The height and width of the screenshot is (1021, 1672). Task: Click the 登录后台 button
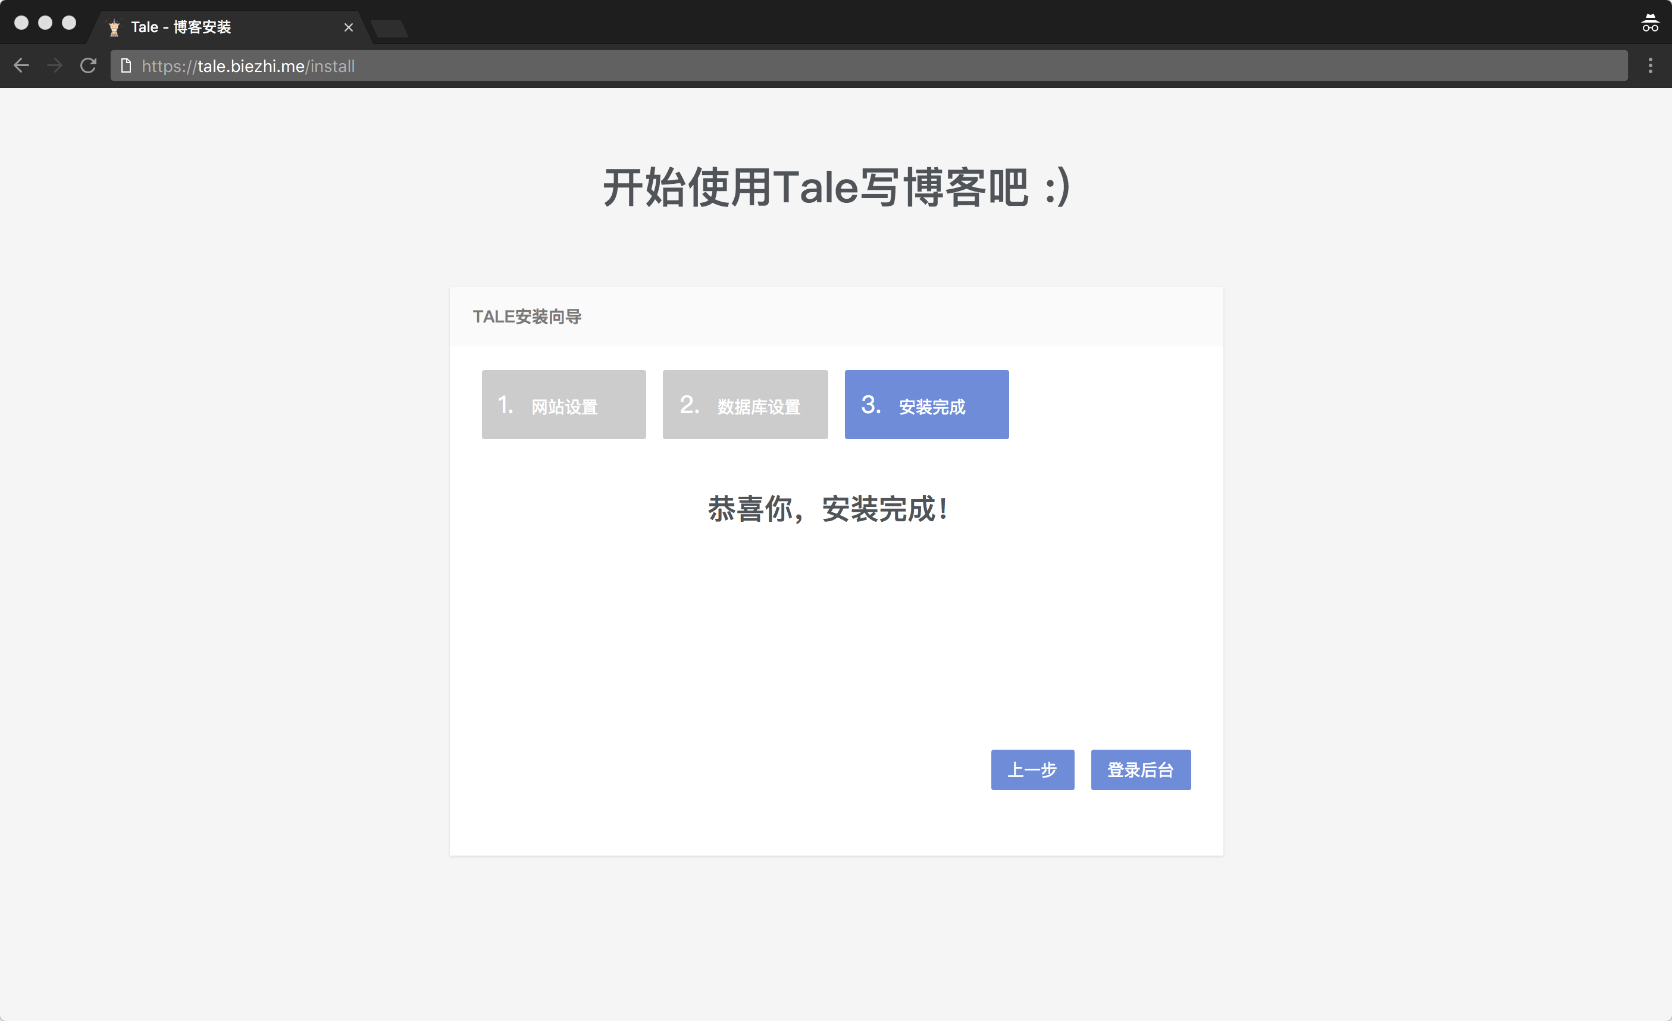pyautogui.click(x=1141, y=770)
